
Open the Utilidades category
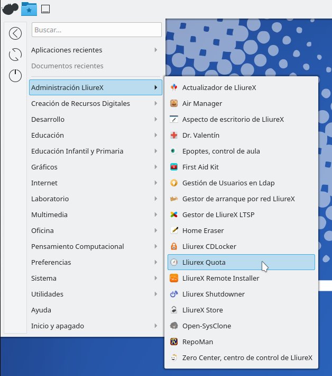pos(96,294)
